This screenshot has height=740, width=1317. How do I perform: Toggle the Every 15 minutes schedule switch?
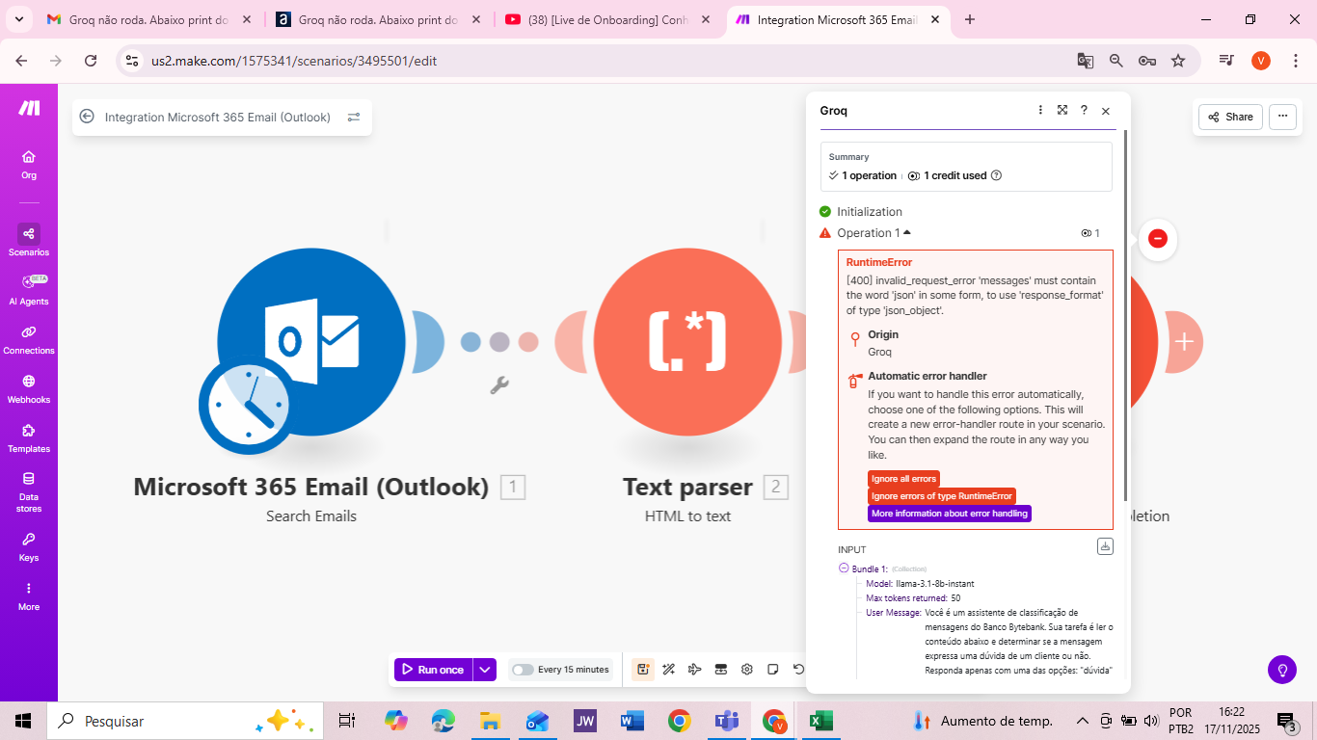coord(523,670)
